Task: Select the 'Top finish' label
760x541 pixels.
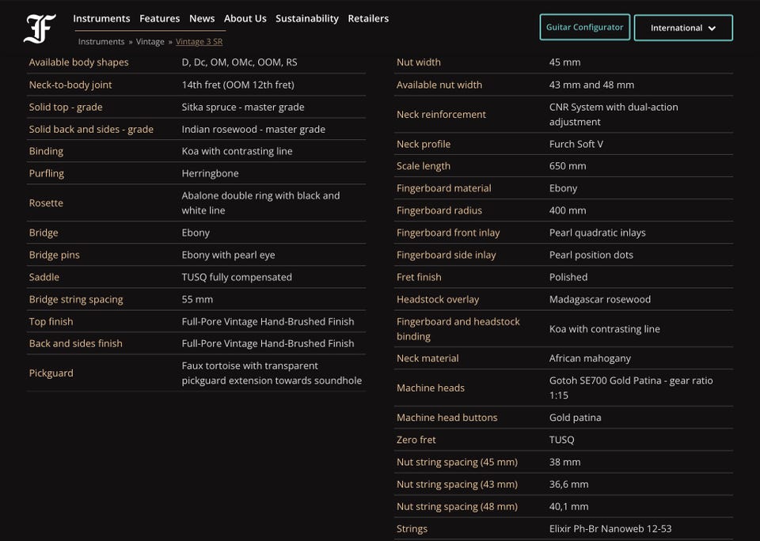Action: 51,322
